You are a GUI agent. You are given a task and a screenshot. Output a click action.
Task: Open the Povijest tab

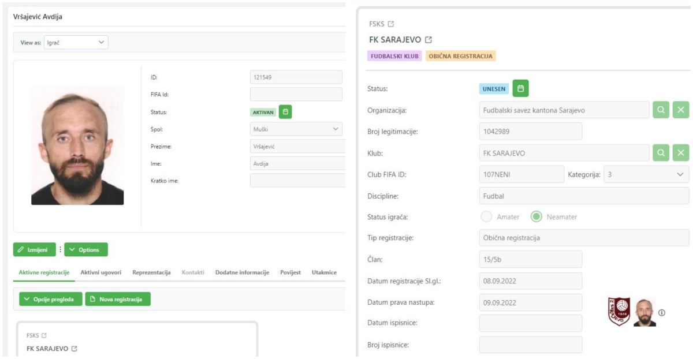coord(290,272)
